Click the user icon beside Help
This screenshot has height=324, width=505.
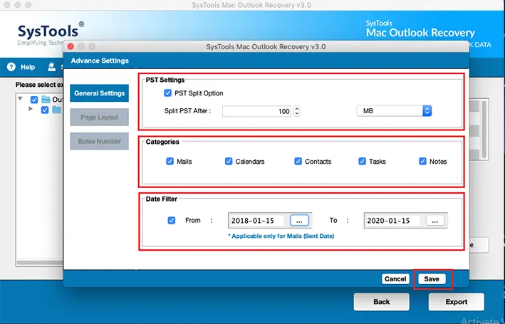(x=51, y=67)
